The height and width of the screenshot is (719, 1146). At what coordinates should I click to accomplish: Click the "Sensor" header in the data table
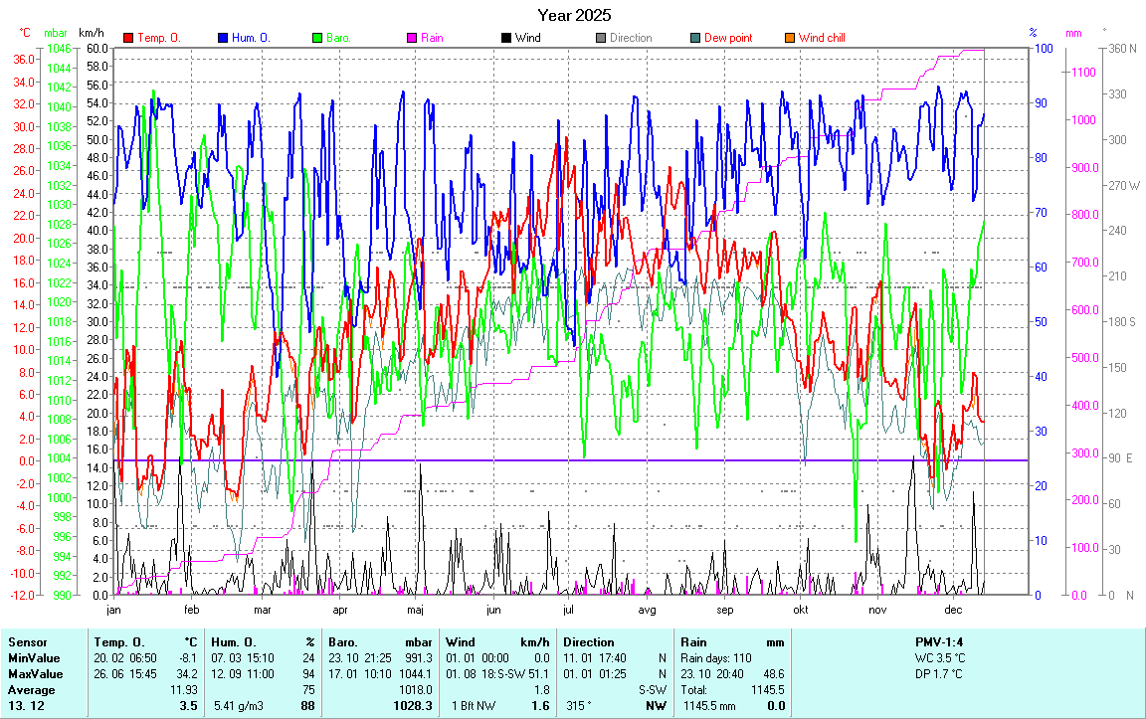[27, 642]
